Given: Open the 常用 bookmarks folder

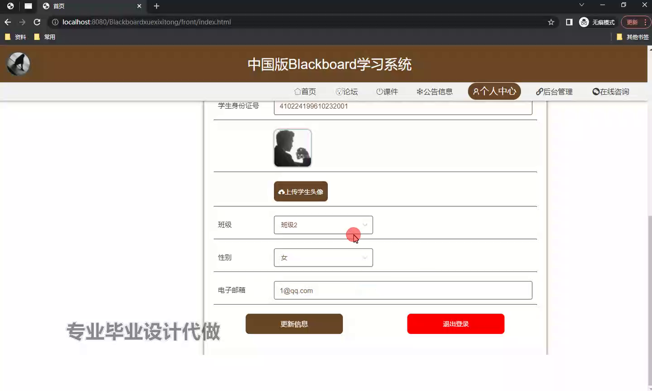Looking at the screenshot, I should [x=44, y=37].
